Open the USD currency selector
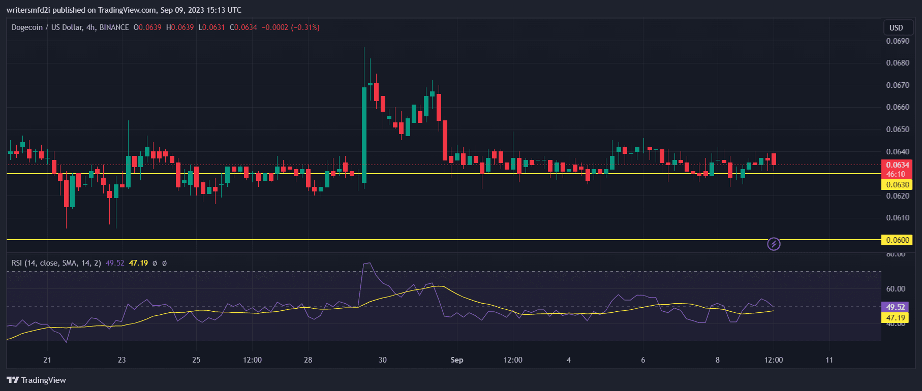The image size is (922, 391). click(896, 28)
